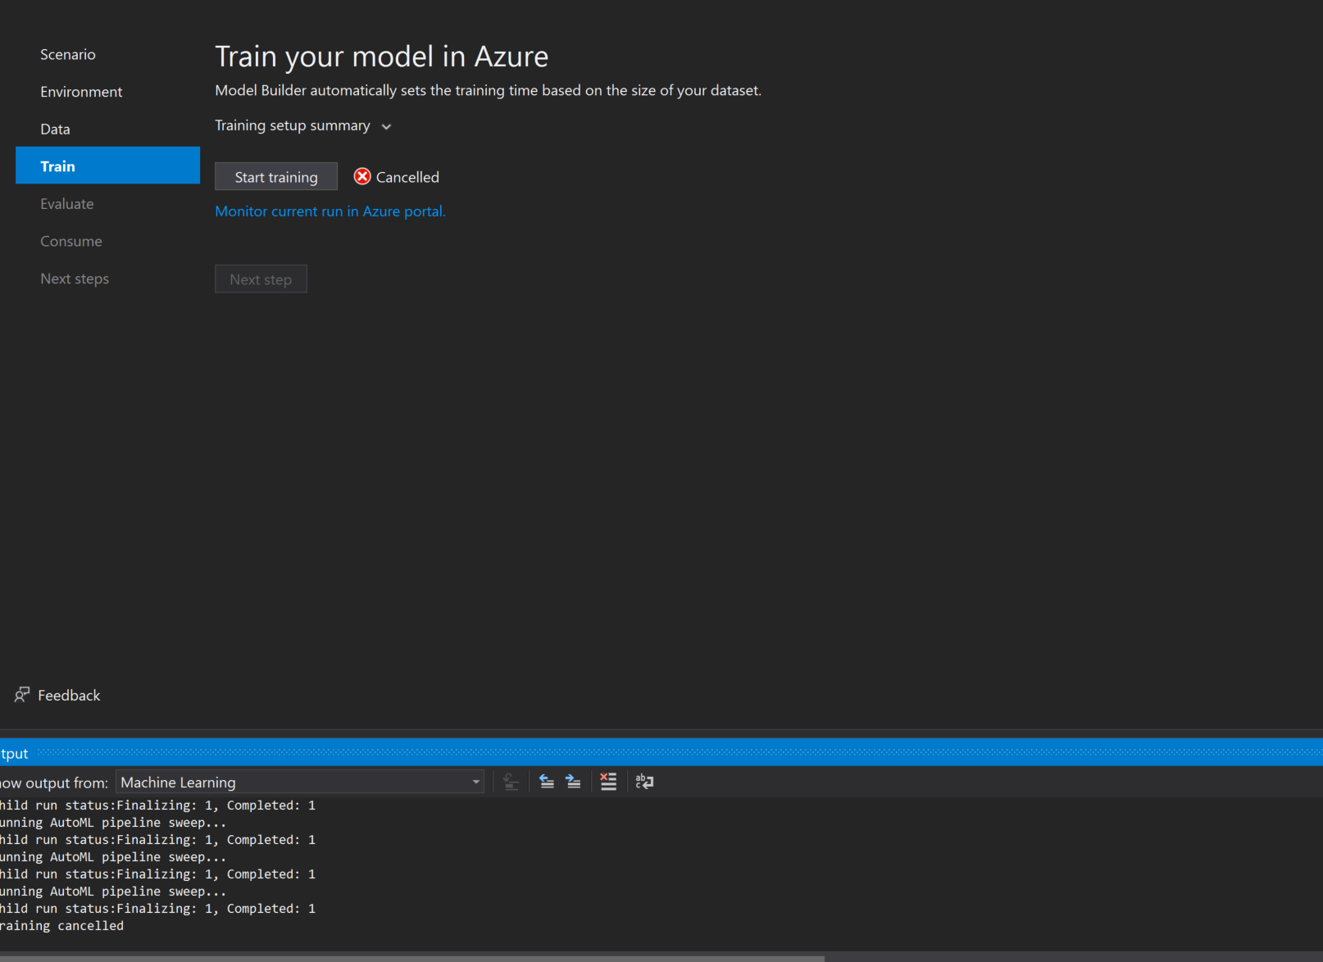Open the Consume step
The height and width of the screenshot is (962, 1323).
point(71,241)
